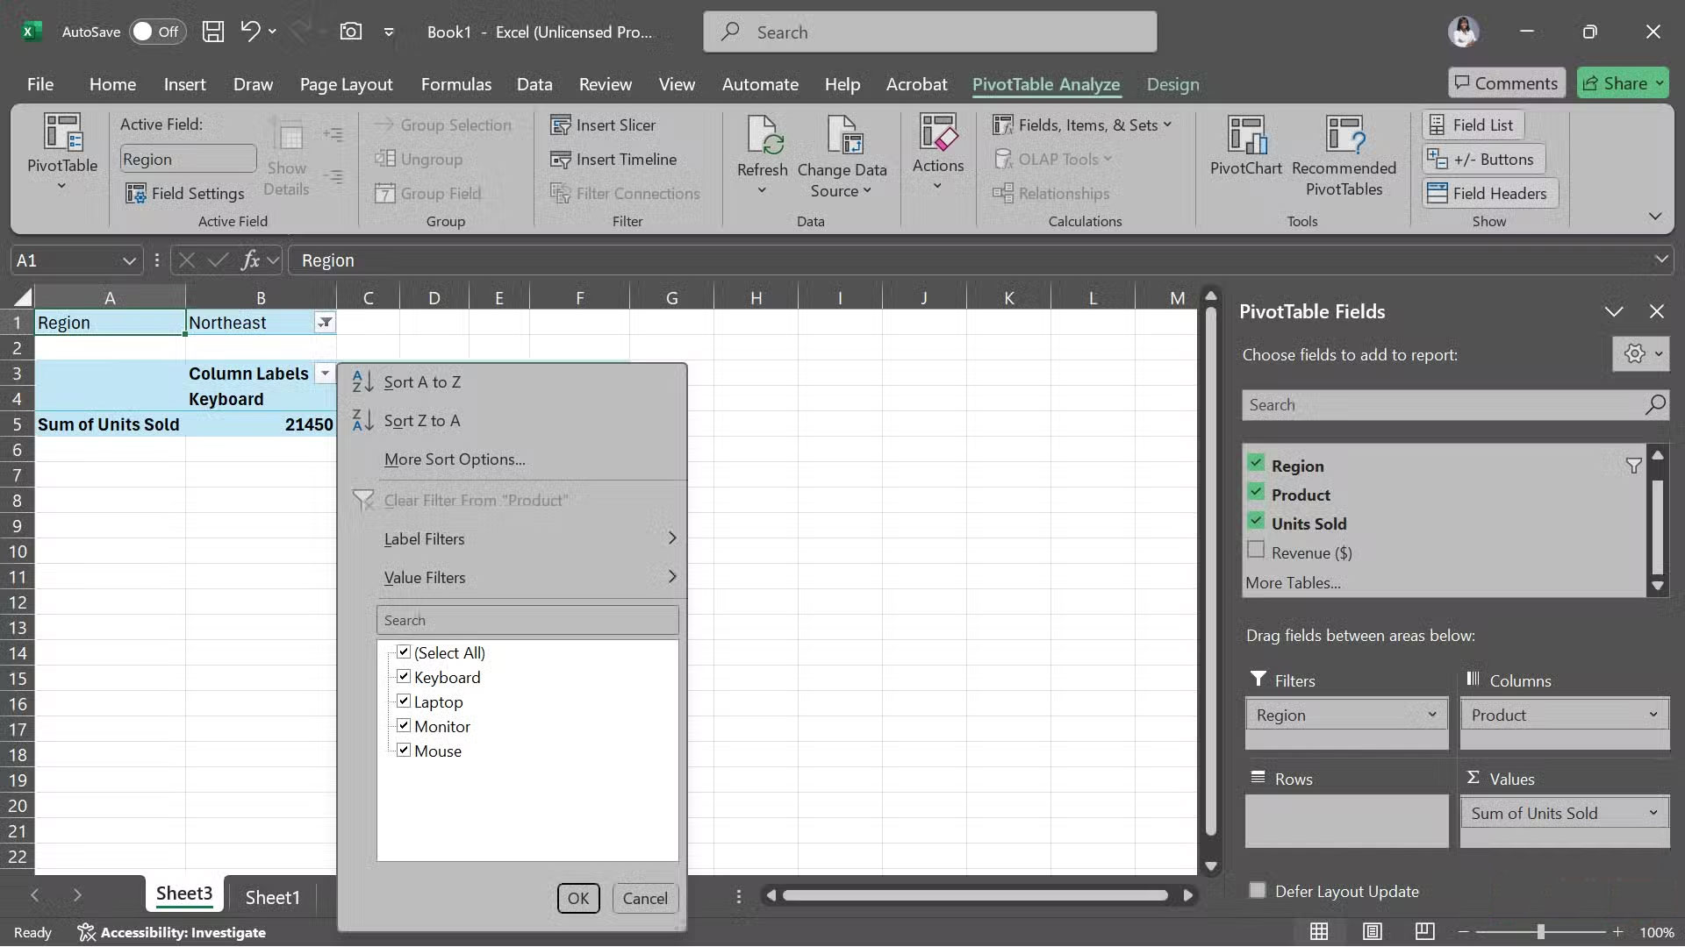Click the filter menu search box
The width and height of the screenshot is (1685, 947).
click(527, 619)
